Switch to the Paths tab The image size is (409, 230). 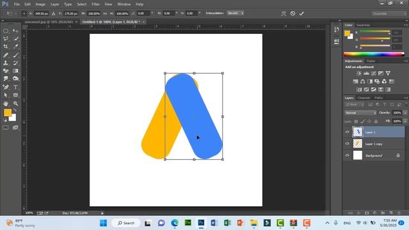[378, 98]
